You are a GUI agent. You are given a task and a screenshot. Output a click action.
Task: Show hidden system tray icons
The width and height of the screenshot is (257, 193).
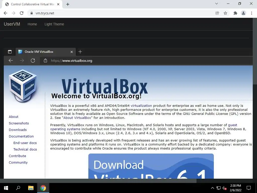(x=212, y=188)
